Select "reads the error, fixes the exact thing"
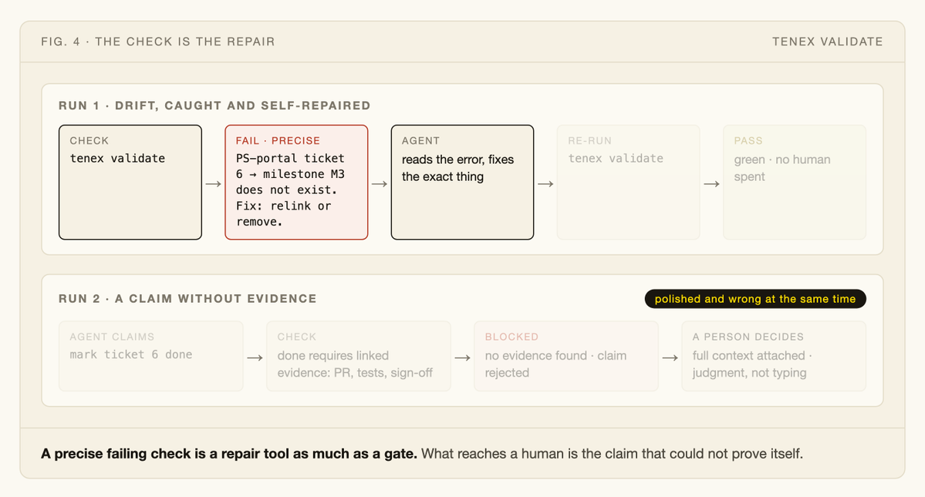 pyautogui.click(x=457, y=168)
